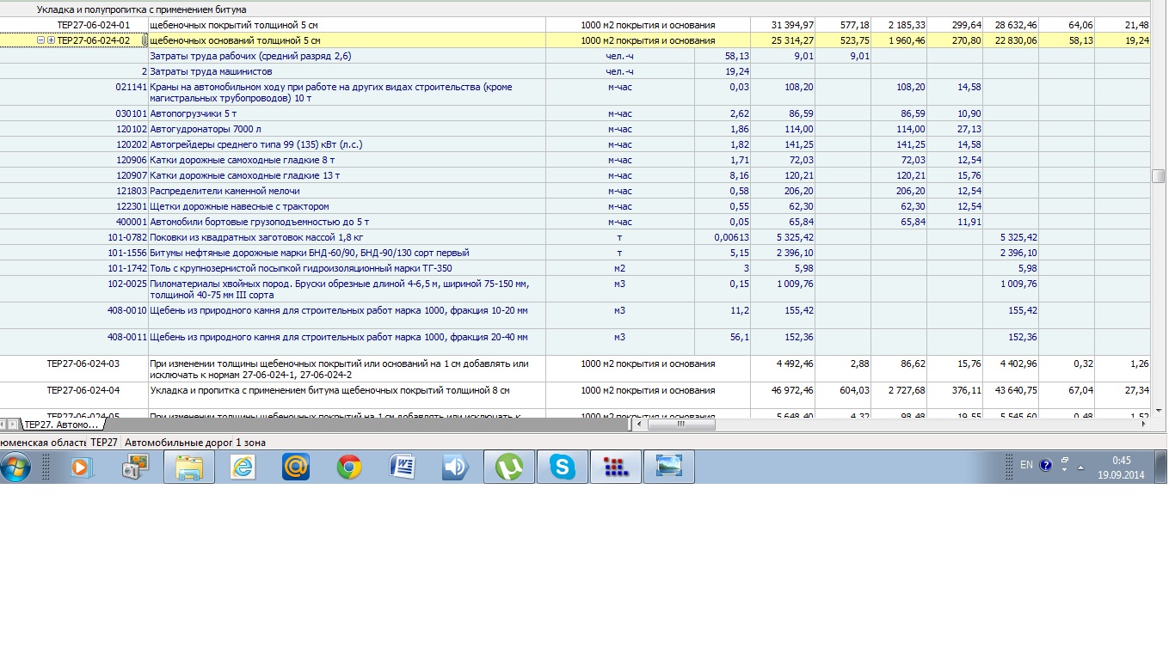Launch Internet Explorer from the taskbar
The height and width of the screenshot is (660, 1175).
click(x=243, y=467)
